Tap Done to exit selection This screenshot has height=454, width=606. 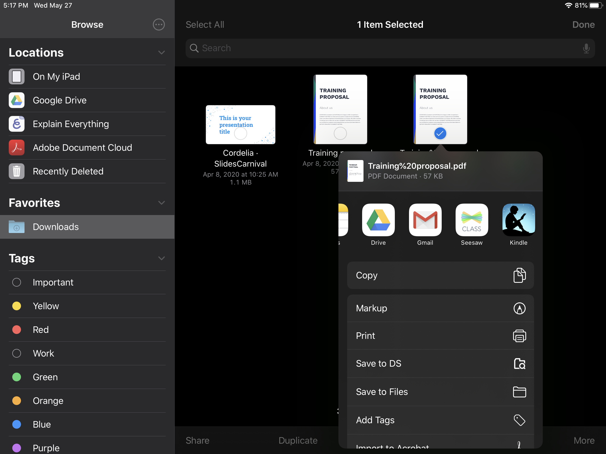coord(583,24)
